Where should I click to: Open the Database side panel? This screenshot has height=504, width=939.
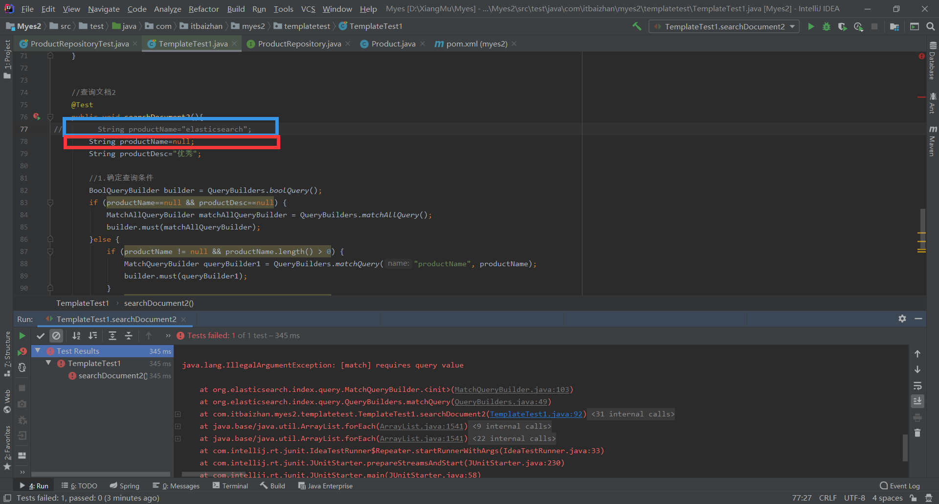click(x=933, y=61)
